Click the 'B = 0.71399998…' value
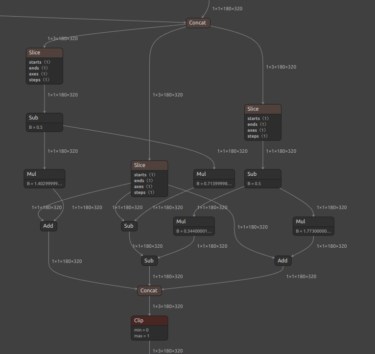Screen dimensions: 375x354 pyautogui.click(x=214, y=184)
